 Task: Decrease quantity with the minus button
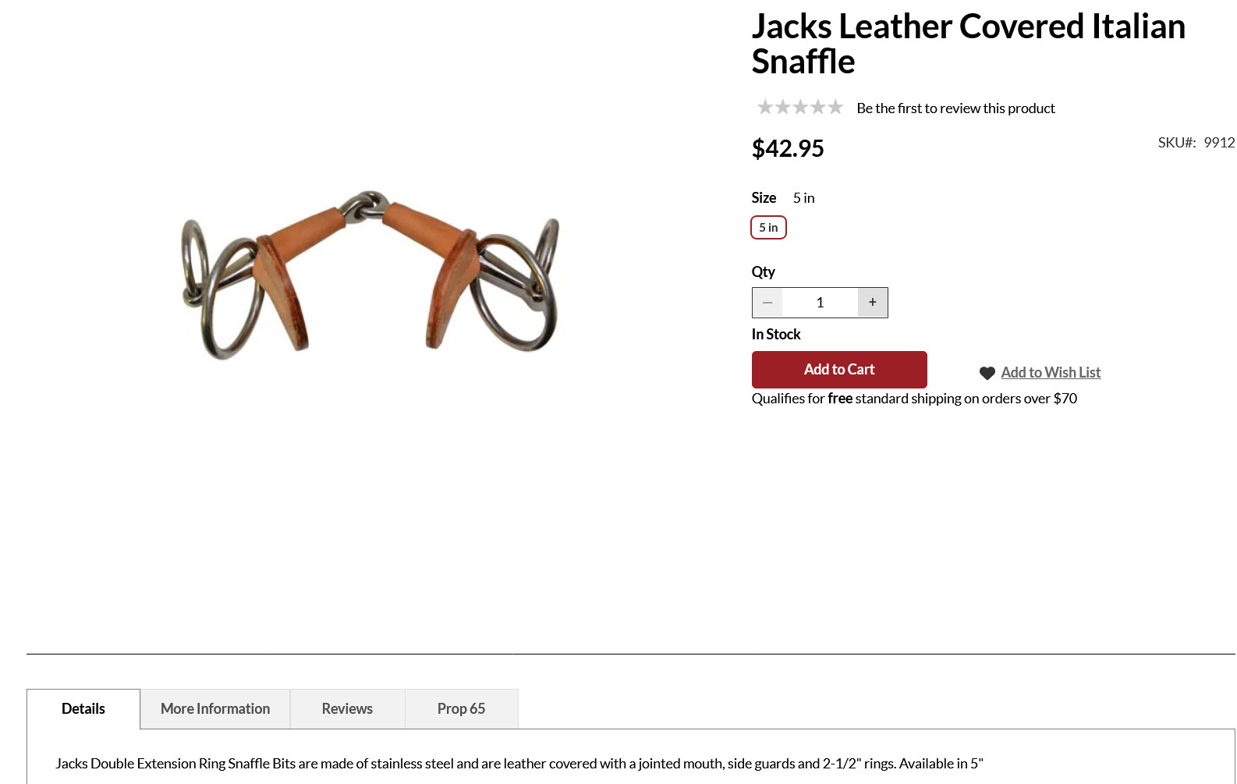pyautogui.click(x=767, y=303)
